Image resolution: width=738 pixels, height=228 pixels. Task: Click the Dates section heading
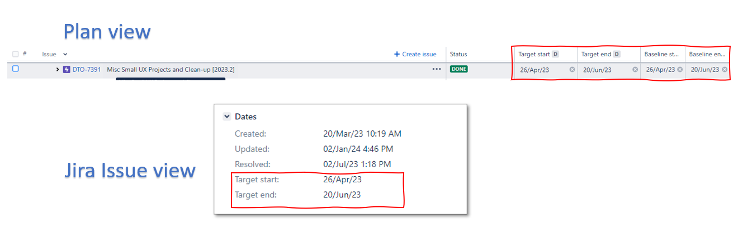[x=245, y=117]
